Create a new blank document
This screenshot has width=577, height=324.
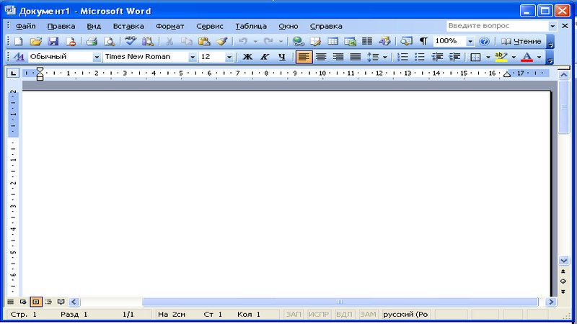click(x=18, y=41)
